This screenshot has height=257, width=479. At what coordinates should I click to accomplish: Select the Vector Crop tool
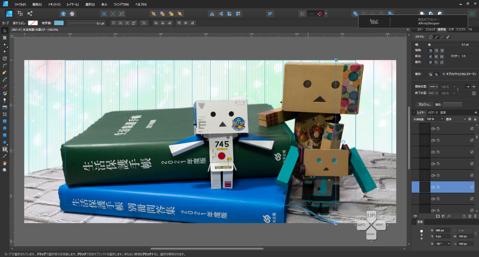coord(5,114)
